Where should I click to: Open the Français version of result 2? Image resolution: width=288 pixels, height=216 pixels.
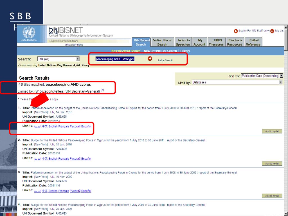(64, 159)
